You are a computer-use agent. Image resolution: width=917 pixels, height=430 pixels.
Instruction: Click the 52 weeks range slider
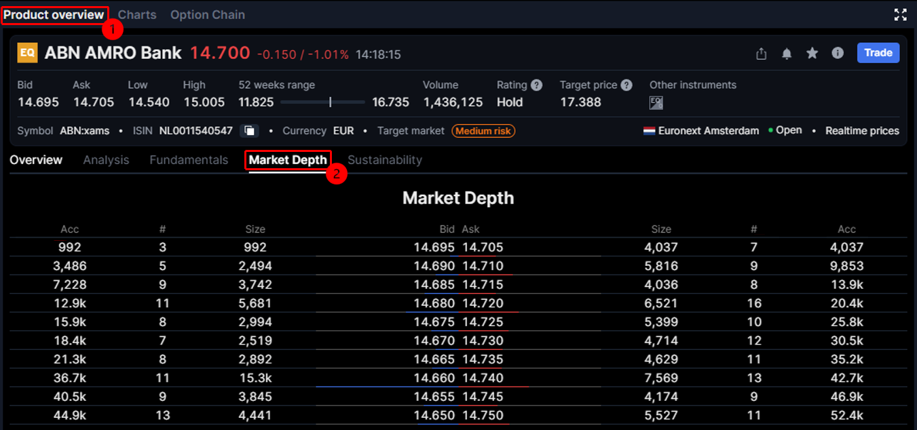pos(322,102)
